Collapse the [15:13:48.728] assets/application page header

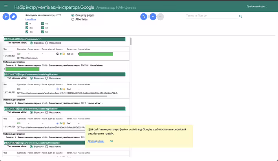64,108
